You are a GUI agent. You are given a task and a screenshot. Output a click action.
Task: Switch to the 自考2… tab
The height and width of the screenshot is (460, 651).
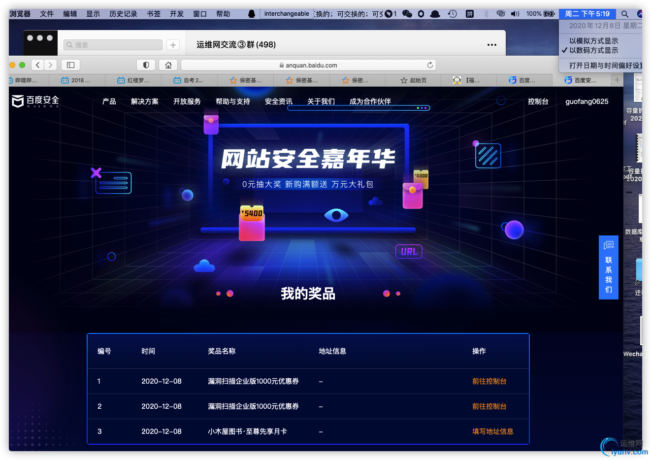coord(190,80)
